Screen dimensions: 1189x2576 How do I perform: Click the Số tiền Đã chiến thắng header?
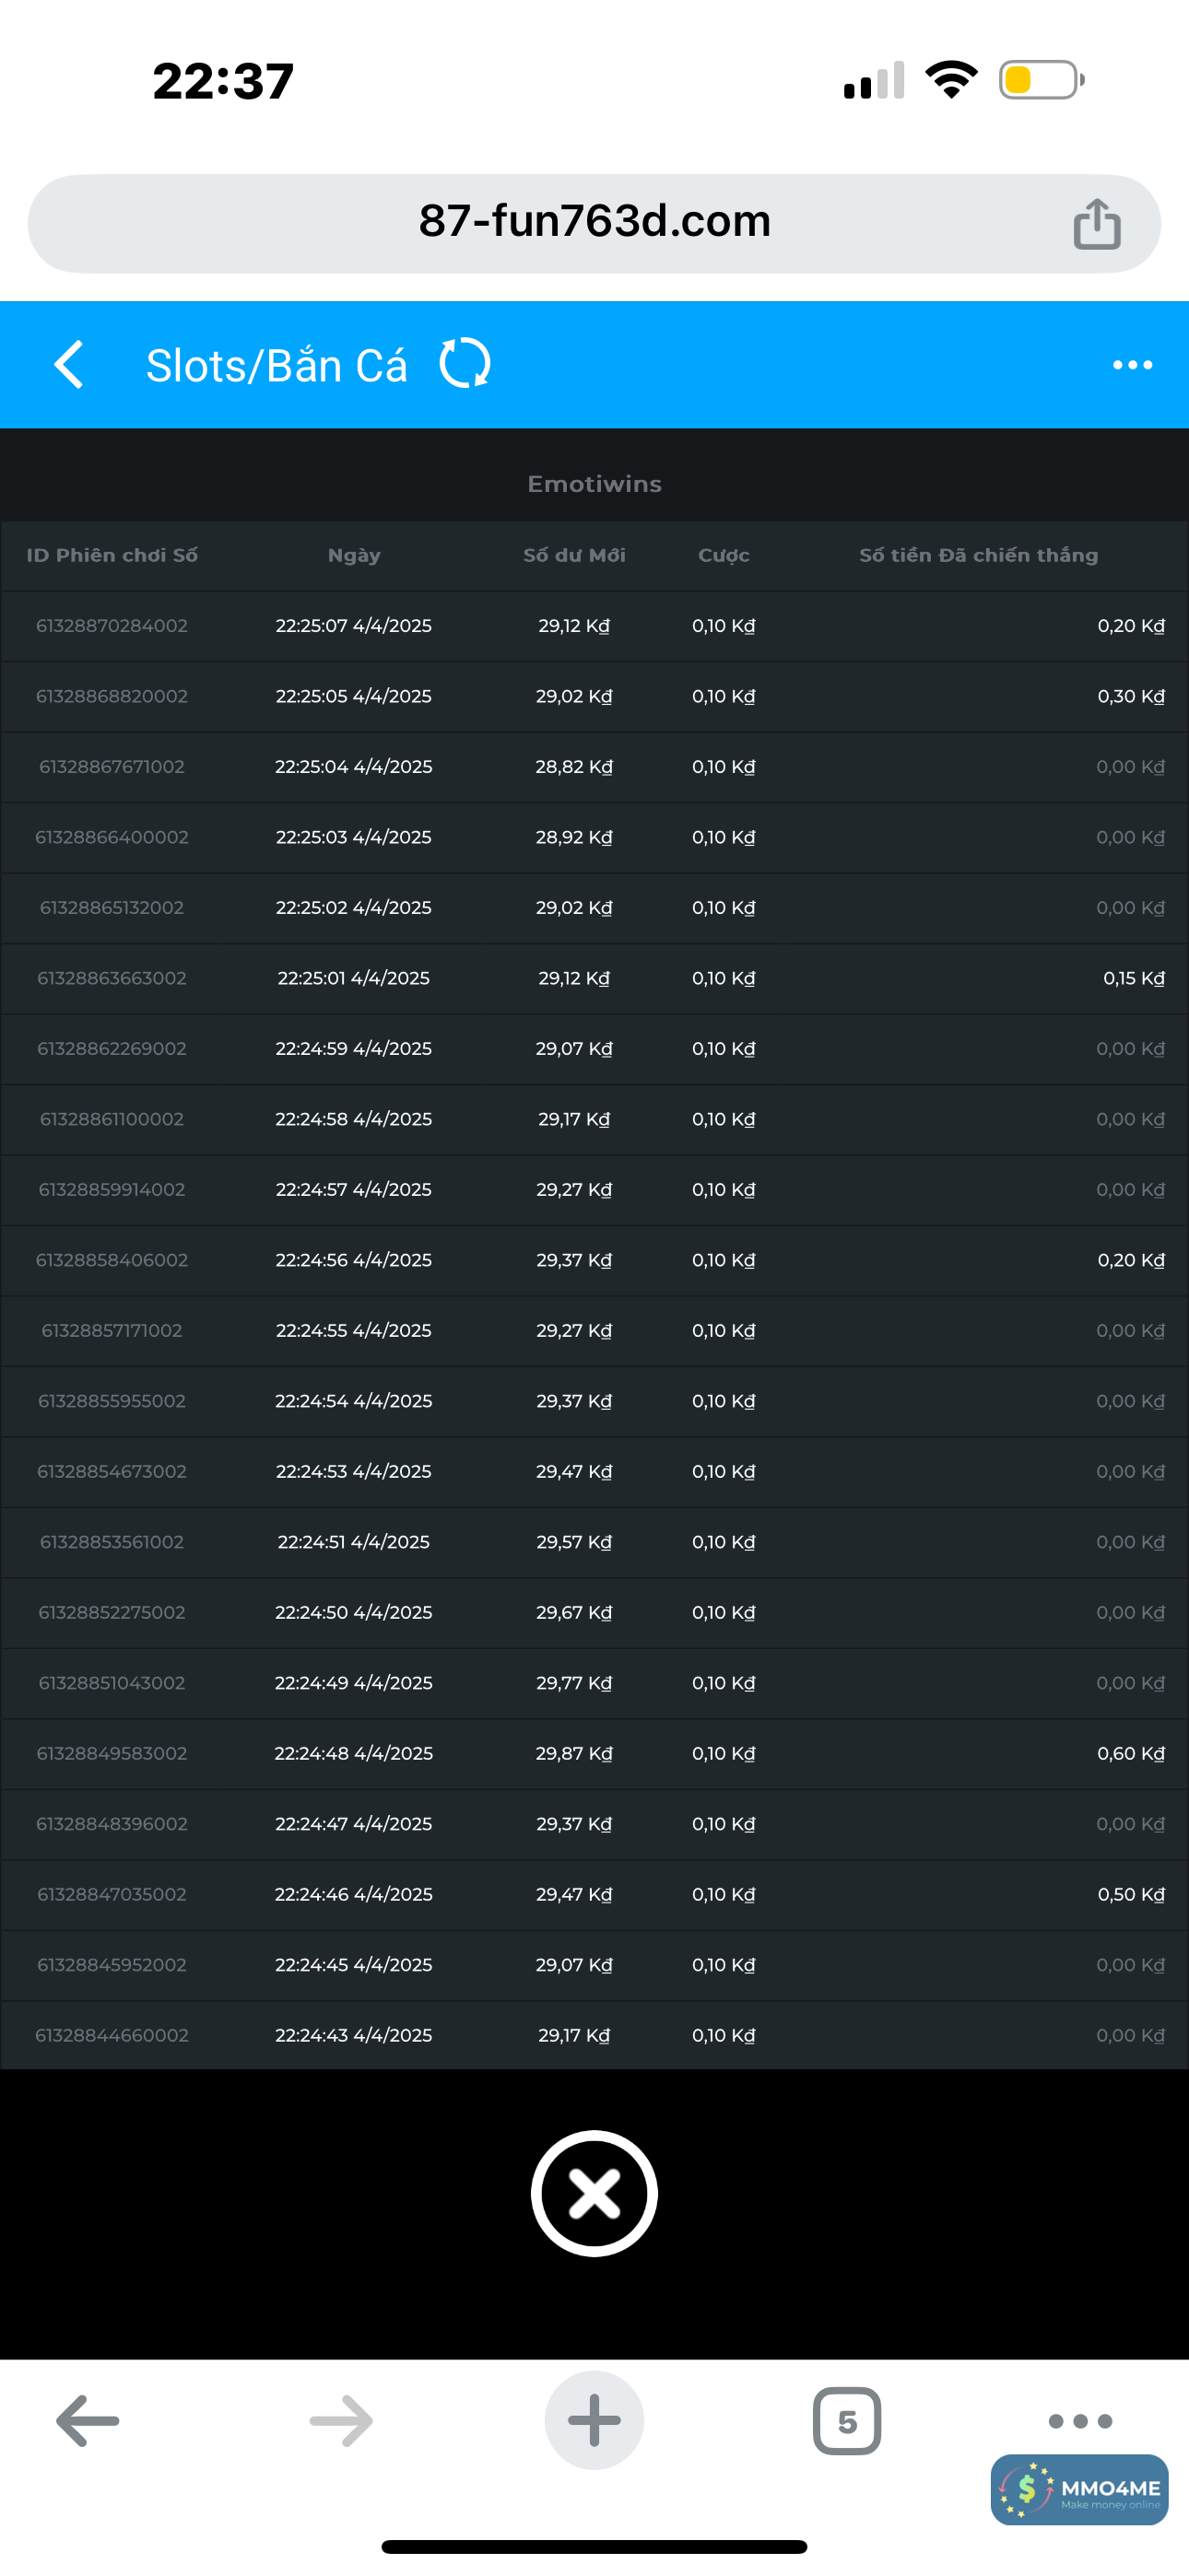point(978,555)
